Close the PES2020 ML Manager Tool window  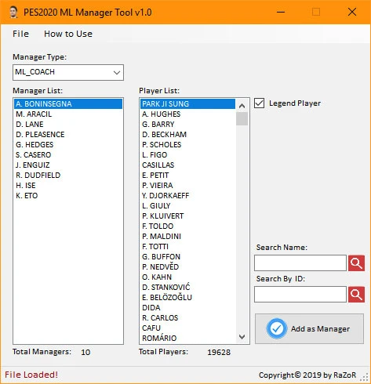coord(352,12)
